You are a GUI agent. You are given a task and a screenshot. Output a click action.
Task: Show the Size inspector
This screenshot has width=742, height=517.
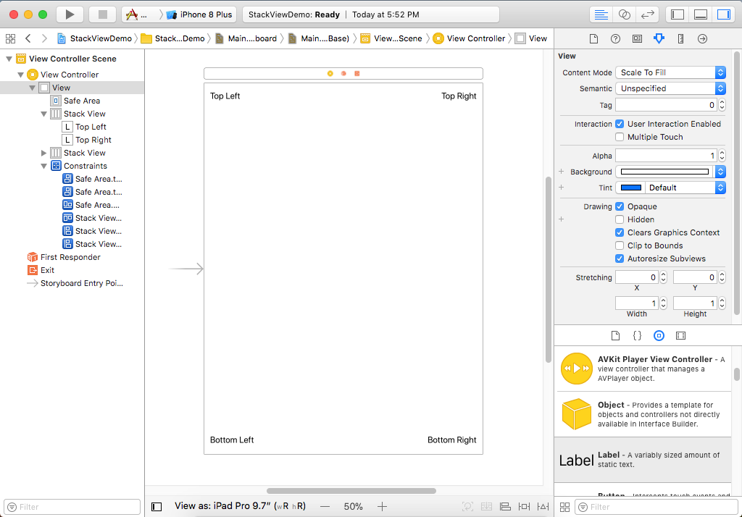(680, 39)
